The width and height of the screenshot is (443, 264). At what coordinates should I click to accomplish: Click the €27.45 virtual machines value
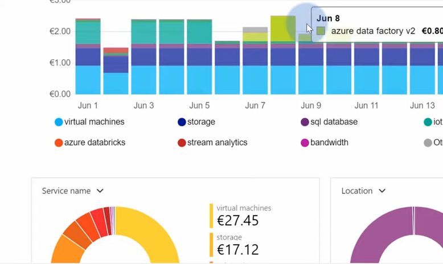237,221
